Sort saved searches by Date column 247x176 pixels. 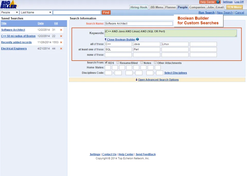[41, 23]
